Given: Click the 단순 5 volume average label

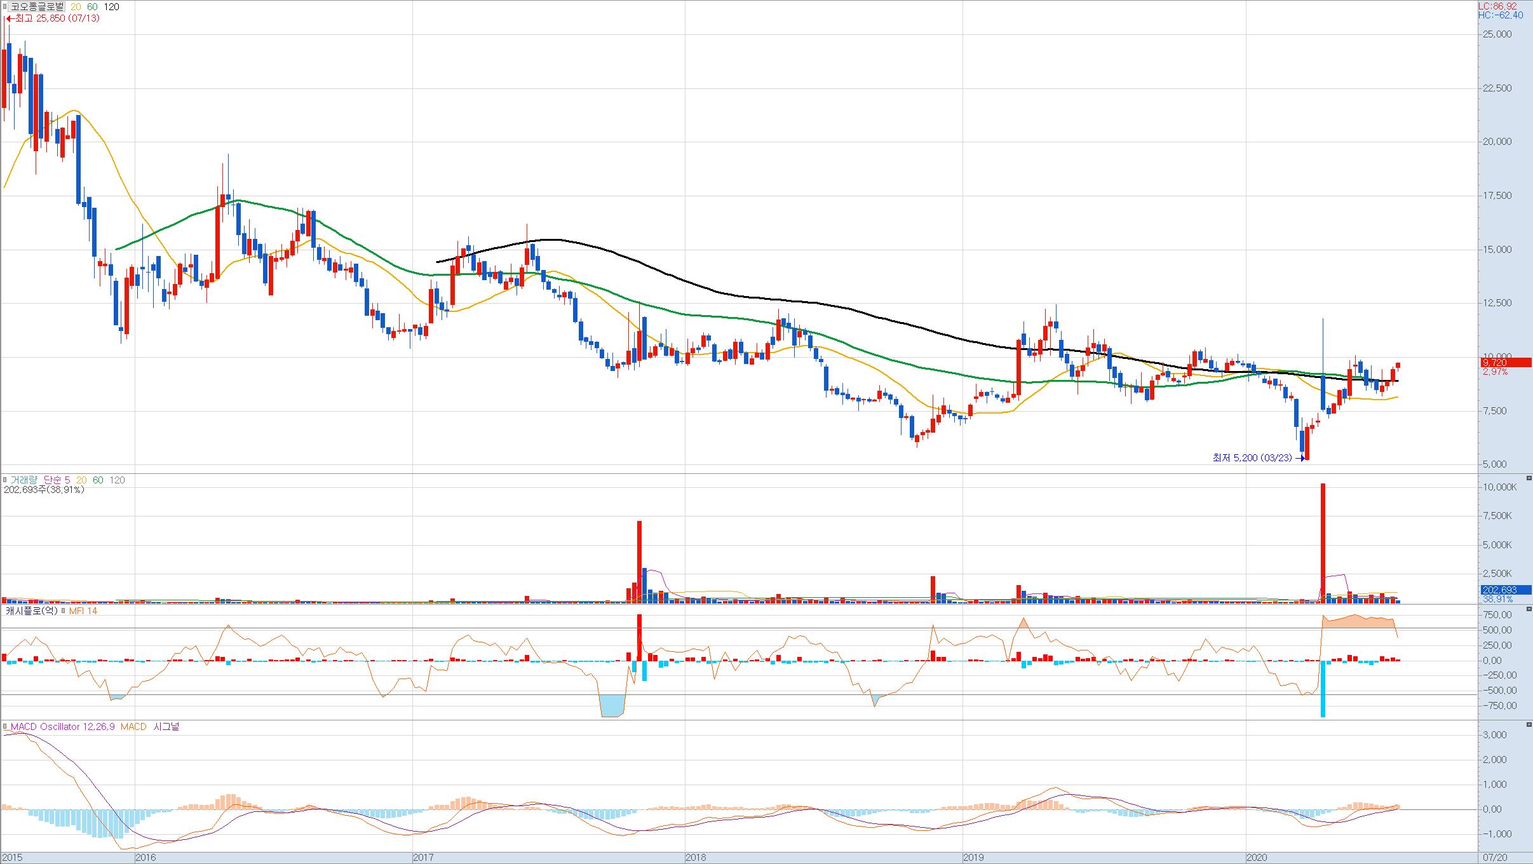Looking at the screenshot, I should (57, 480).
